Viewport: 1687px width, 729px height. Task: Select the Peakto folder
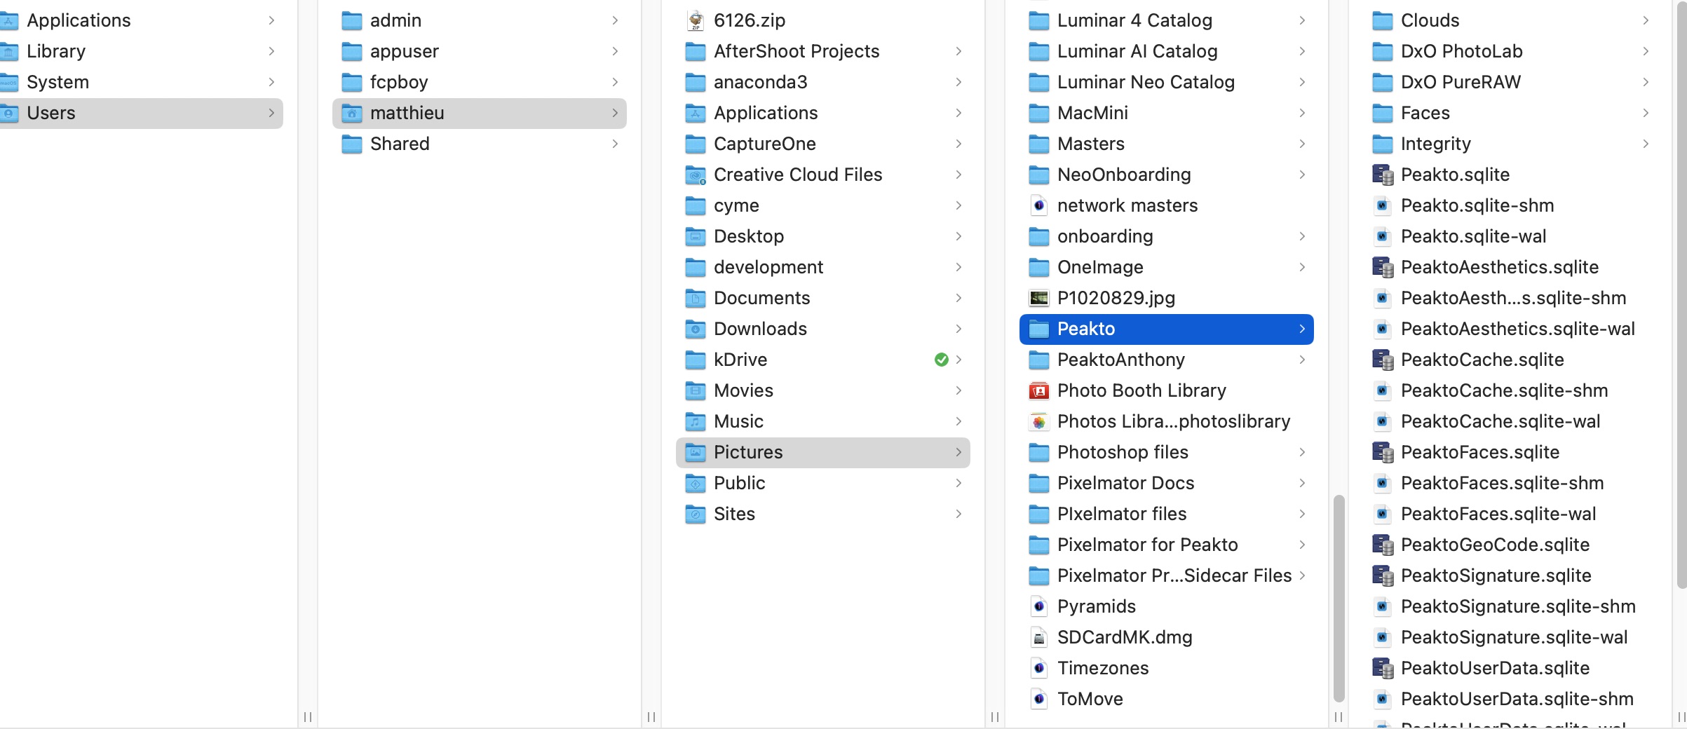pyautogui.click(x=1167, y=329)
